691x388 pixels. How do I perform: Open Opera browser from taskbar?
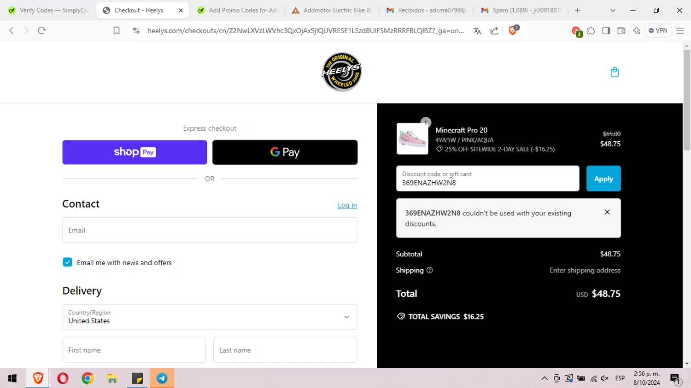(63, 378)
